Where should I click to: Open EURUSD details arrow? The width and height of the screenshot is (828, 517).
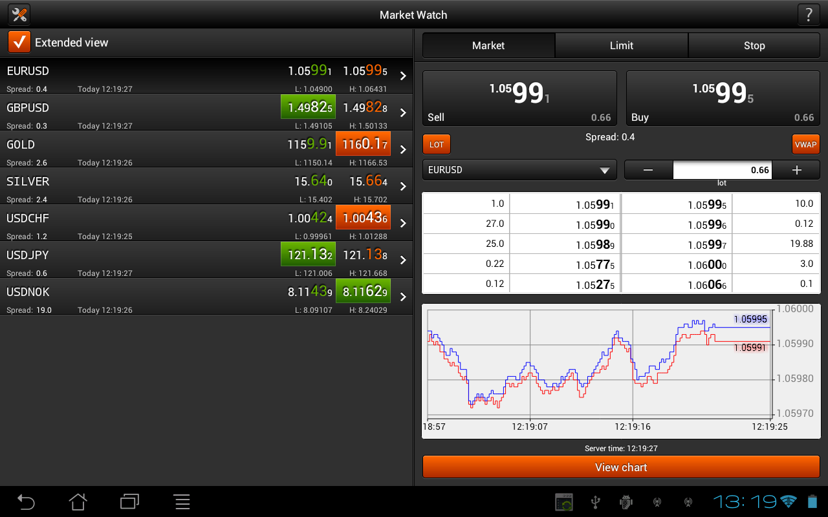pyautogui.click(x=403, y=76)
